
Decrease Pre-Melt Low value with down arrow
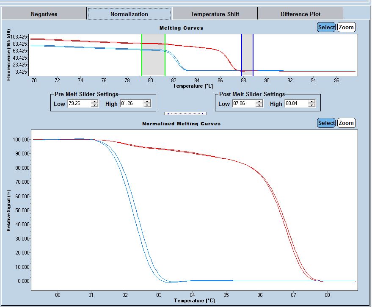click(x=94, y=105)
